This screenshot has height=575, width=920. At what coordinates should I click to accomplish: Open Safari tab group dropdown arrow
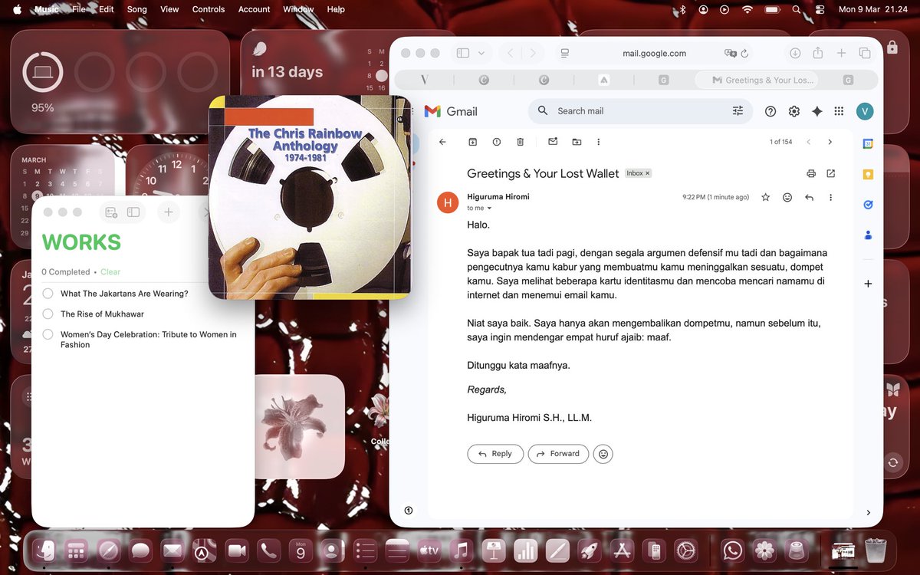481,53
